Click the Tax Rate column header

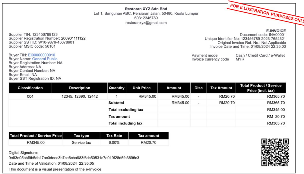coord(114,136)
